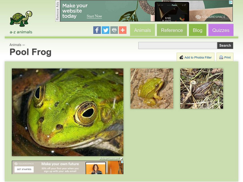Open more sharing options plus icon
The height and width of the screenshot is (182, 243).
[123, 30]
